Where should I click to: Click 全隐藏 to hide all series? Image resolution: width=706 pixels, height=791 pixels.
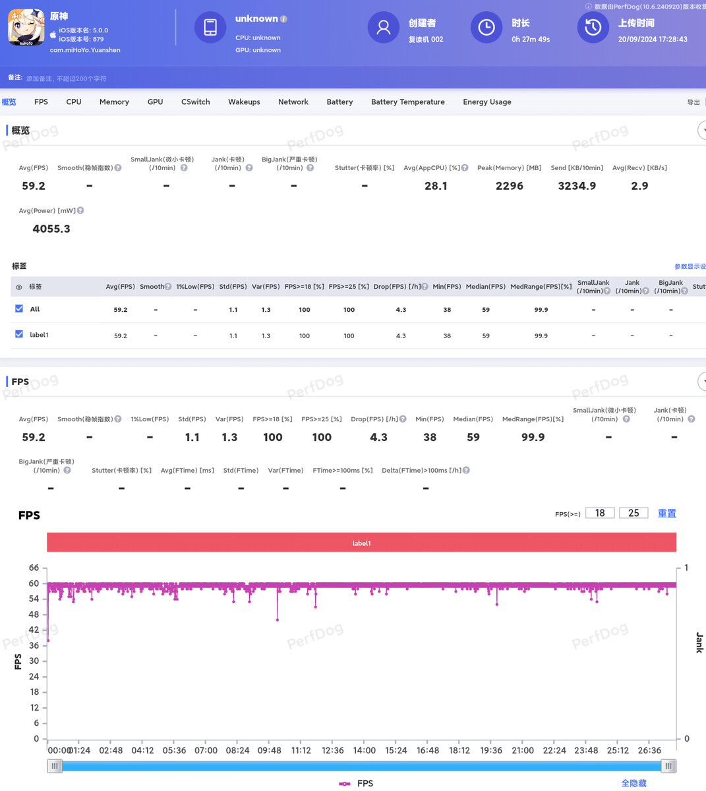point(633,783)
